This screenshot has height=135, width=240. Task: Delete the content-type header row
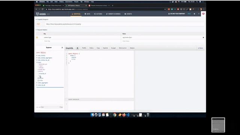(x=203, y=37)
